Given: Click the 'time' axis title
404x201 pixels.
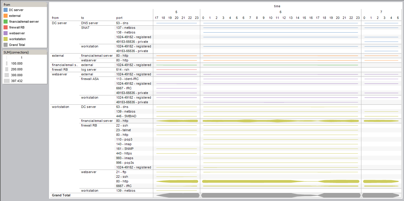Looking at the screenshot, I should [277, 6].
